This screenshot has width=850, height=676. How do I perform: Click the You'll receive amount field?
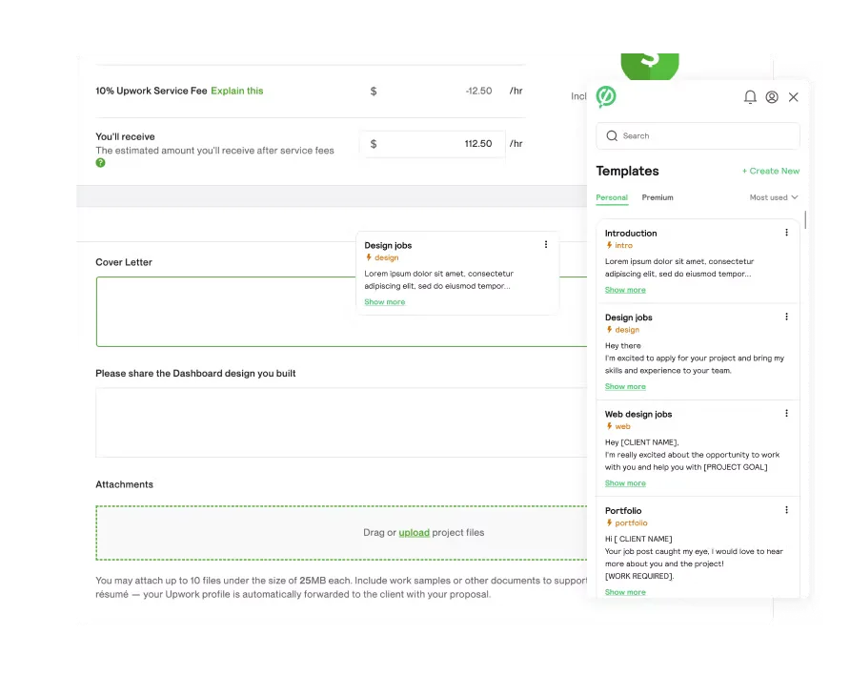(432, 144)
